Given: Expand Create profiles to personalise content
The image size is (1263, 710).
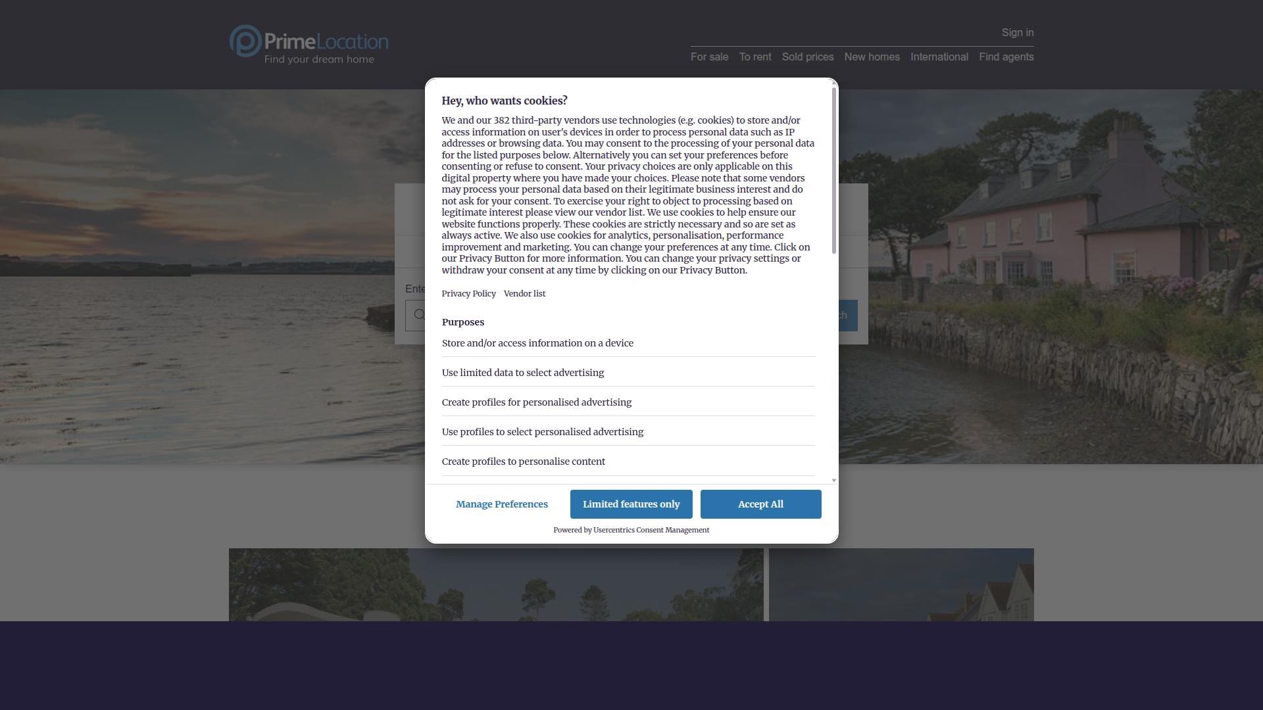Looking at the screenshot, I should coord(628,461).
